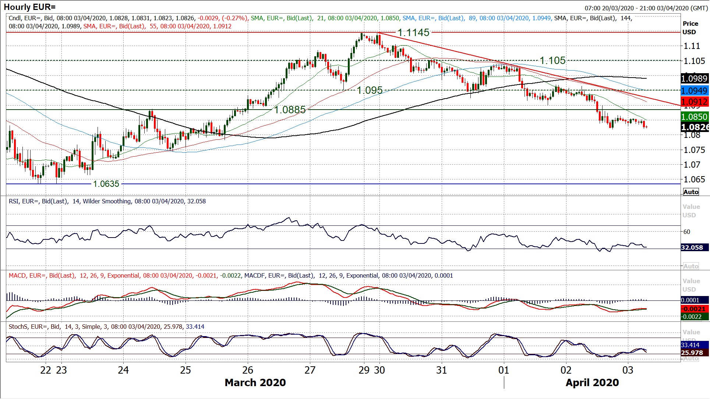The image size is (710, 399).
Task: Select the 1.1145 resistance level label
Action: coord(413,32)
